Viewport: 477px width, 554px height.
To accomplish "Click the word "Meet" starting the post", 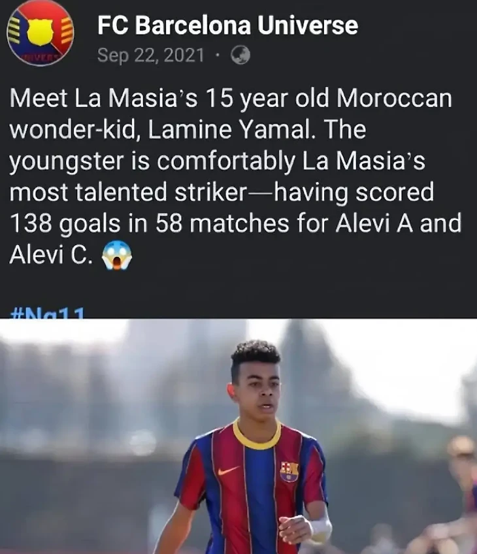I will tap(39, 98).
